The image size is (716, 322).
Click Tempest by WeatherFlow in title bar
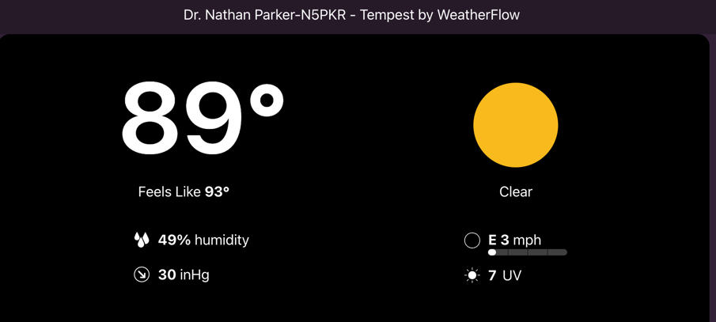pos(440,15)
